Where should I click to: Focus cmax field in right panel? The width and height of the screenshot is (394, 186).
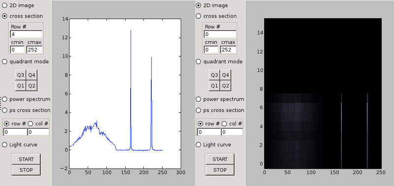coord(228,50)
